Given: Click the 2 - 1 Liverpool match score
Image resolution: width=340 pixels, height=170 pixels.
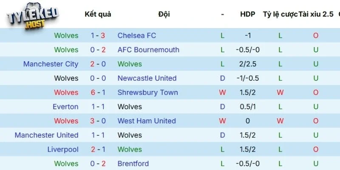Looking at the screenshot, I should click(x=98, y=150).
